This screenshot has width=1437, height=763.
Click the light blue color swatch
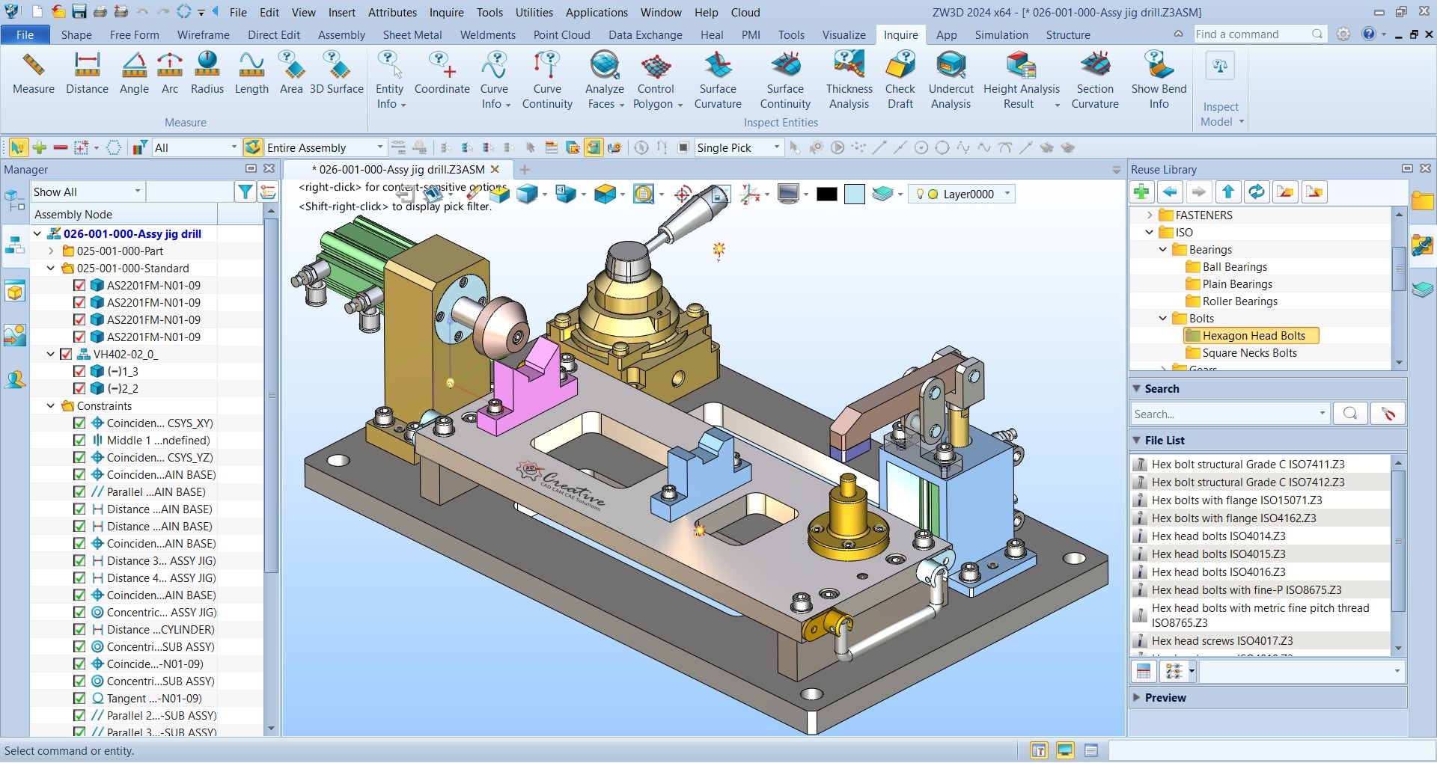854,194
